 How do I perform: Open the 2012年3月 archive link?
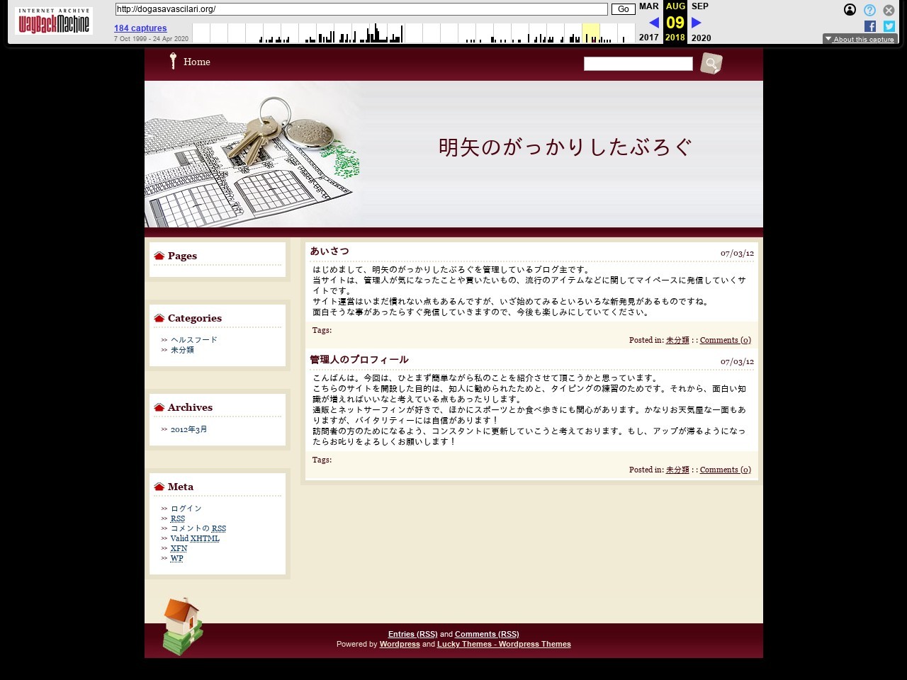[x=188, y=429]
